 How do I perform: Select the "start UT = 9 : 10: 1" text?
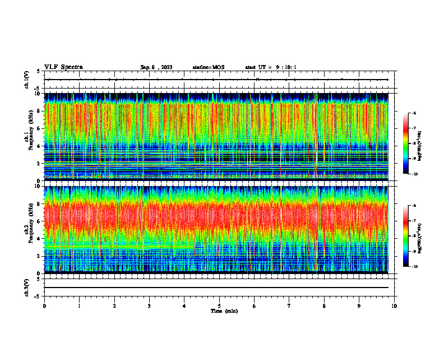coord(271,67)
